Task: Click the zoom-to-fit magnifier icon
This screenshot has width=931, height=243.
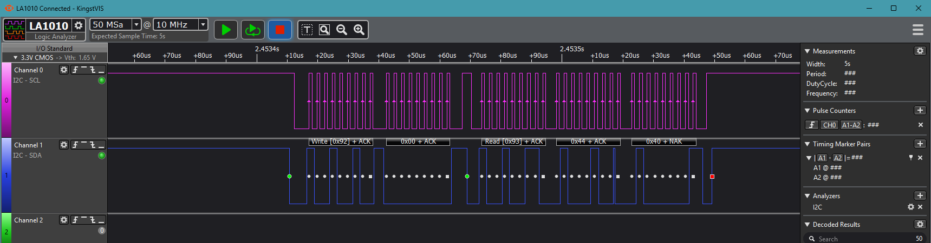Action: pos(324,30)
